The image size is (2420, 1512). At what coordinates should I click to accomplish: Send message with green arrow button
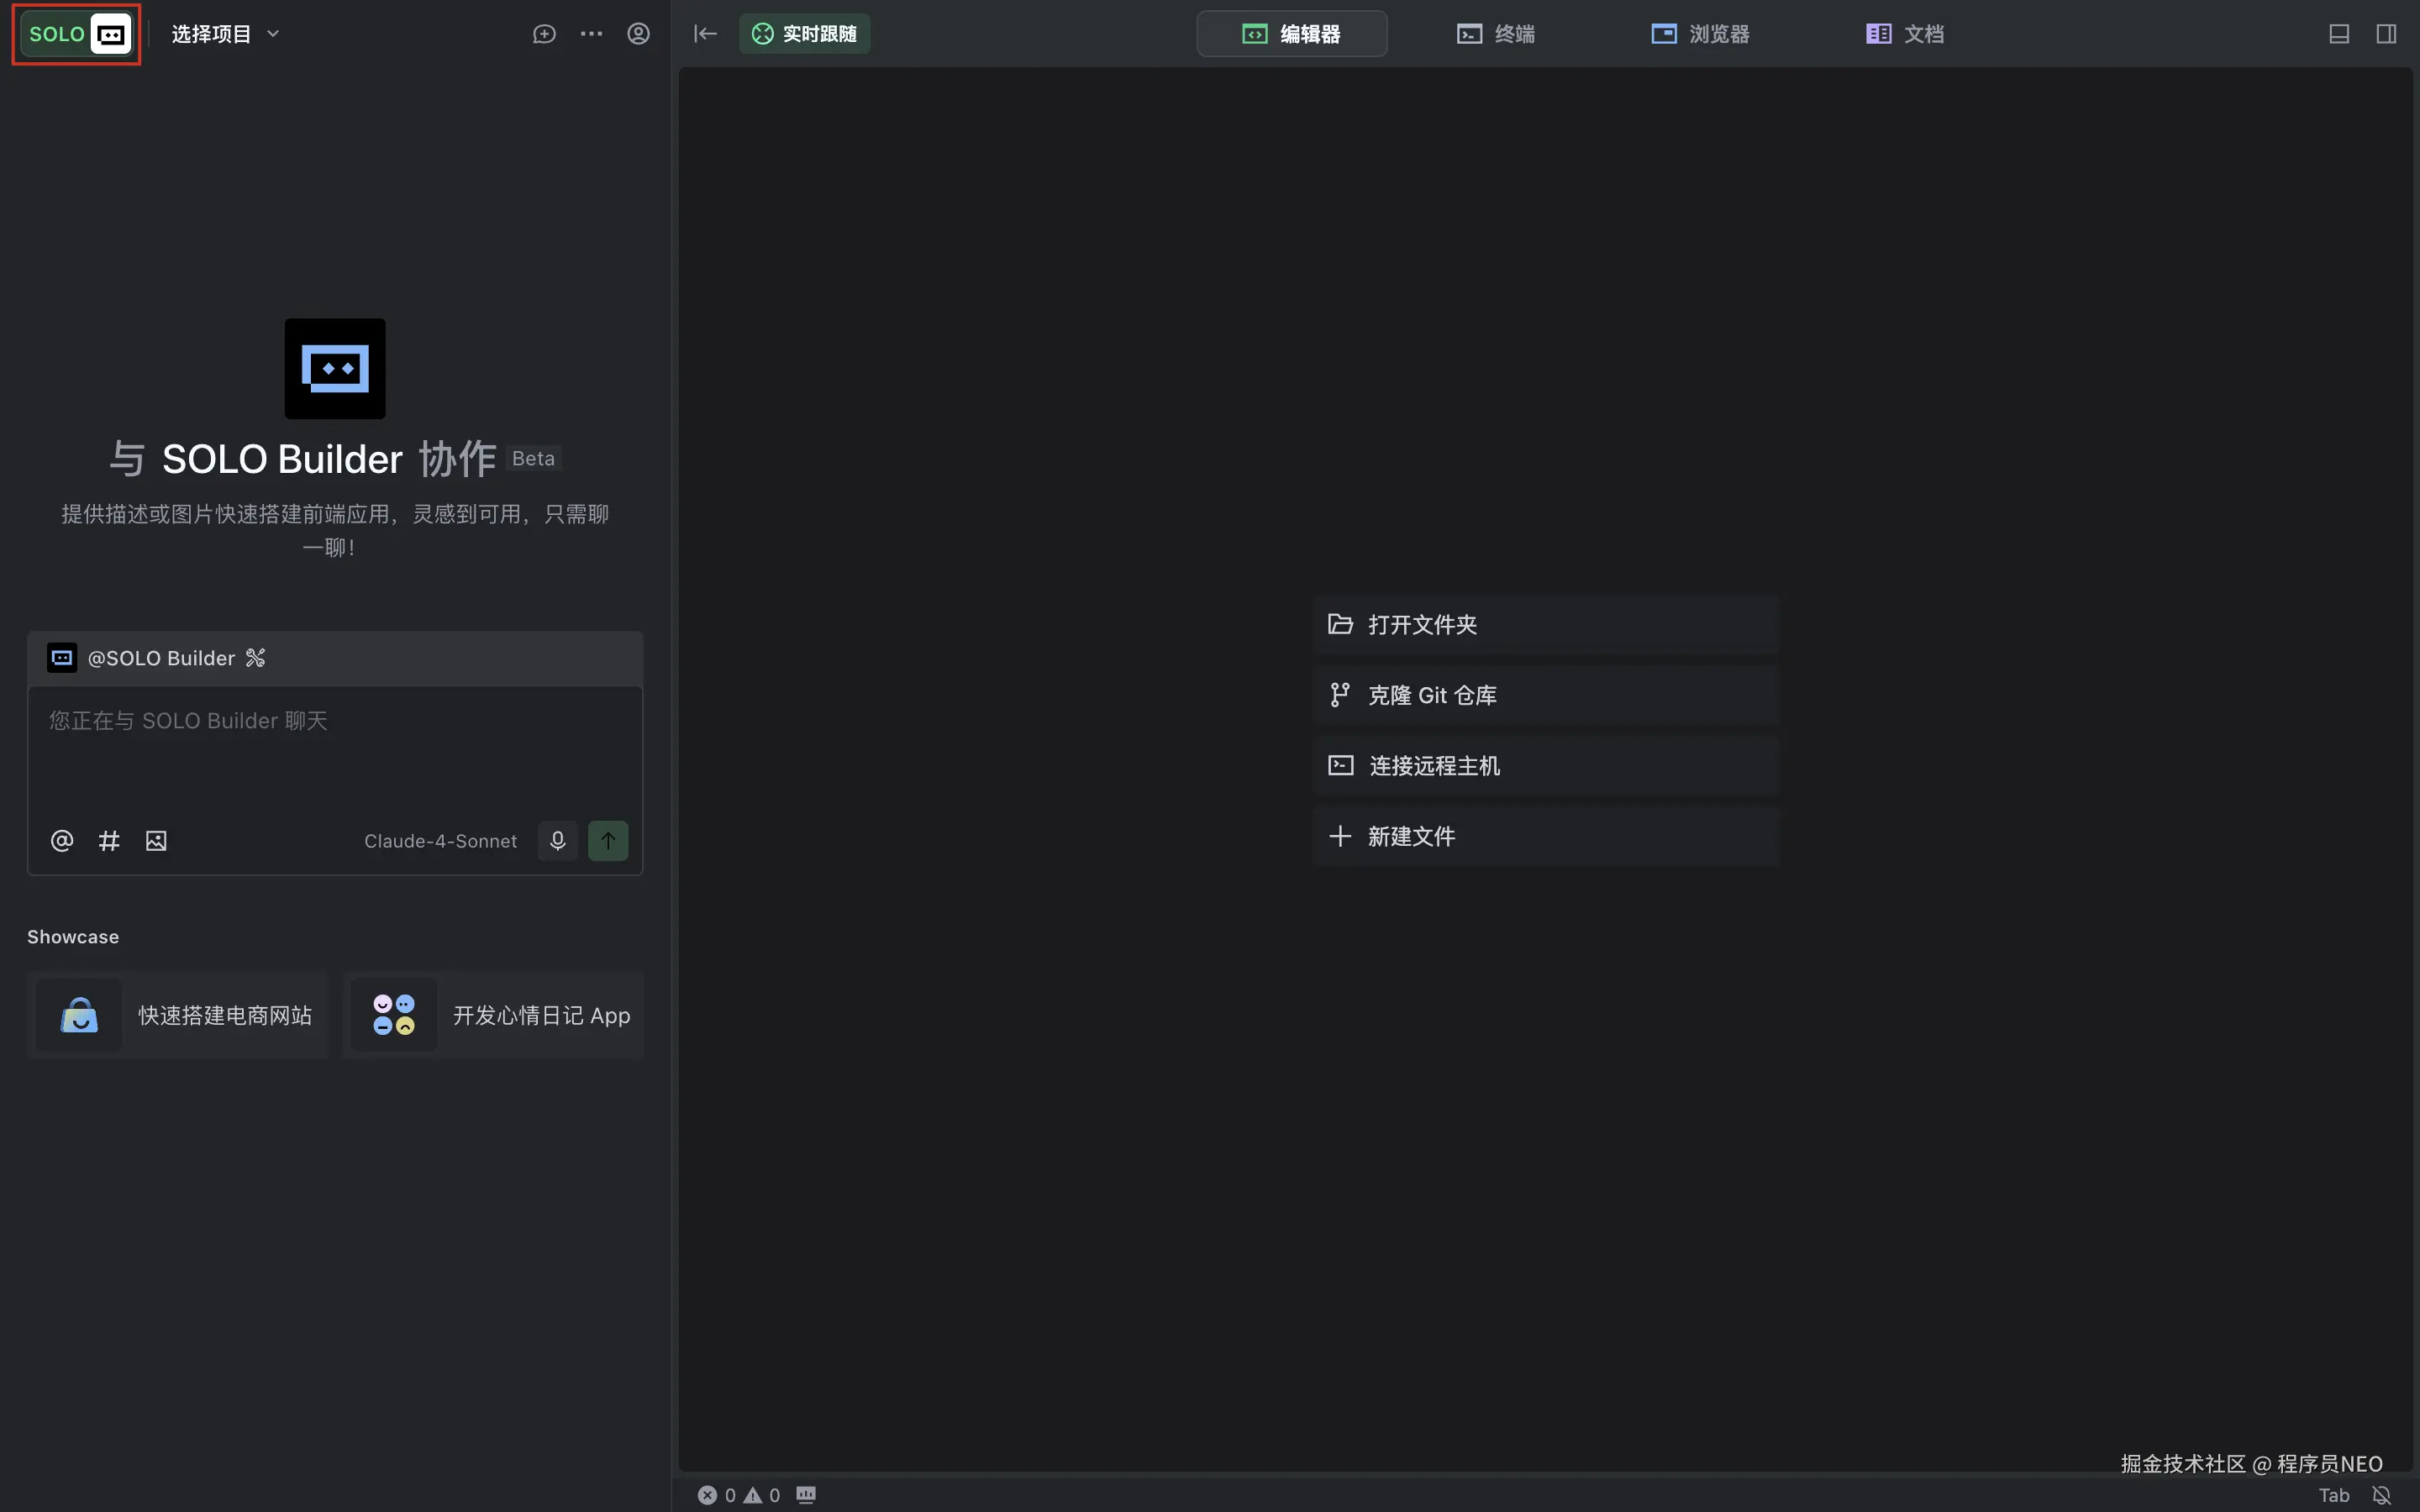pyautogui.click(x=608, y=841)
